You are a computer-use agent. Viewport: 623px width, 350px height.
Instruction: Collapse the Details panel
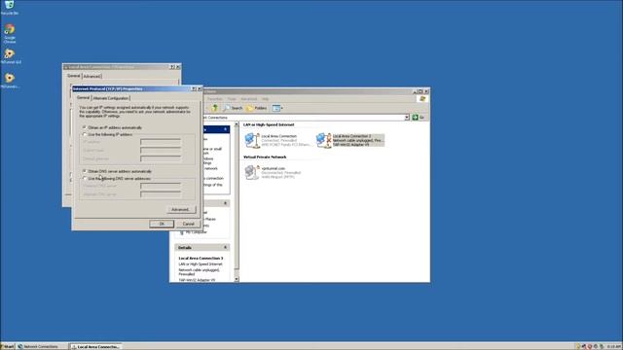pos(225,247)
